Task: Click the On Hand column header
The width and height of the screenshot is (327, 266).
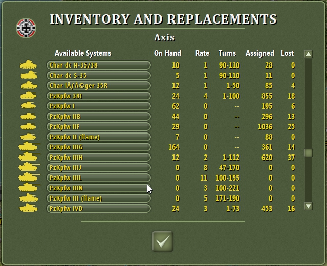Action: coord(167,53)
